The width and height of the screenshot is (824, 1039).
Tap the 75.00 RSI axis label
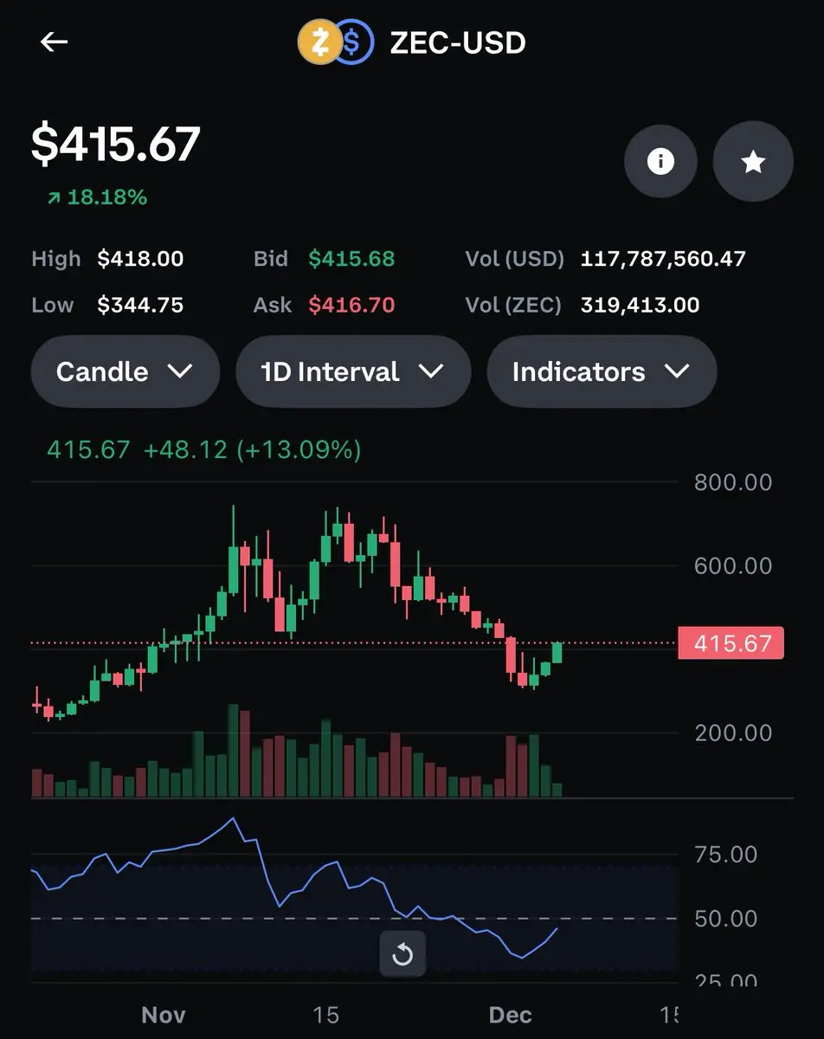726,855
